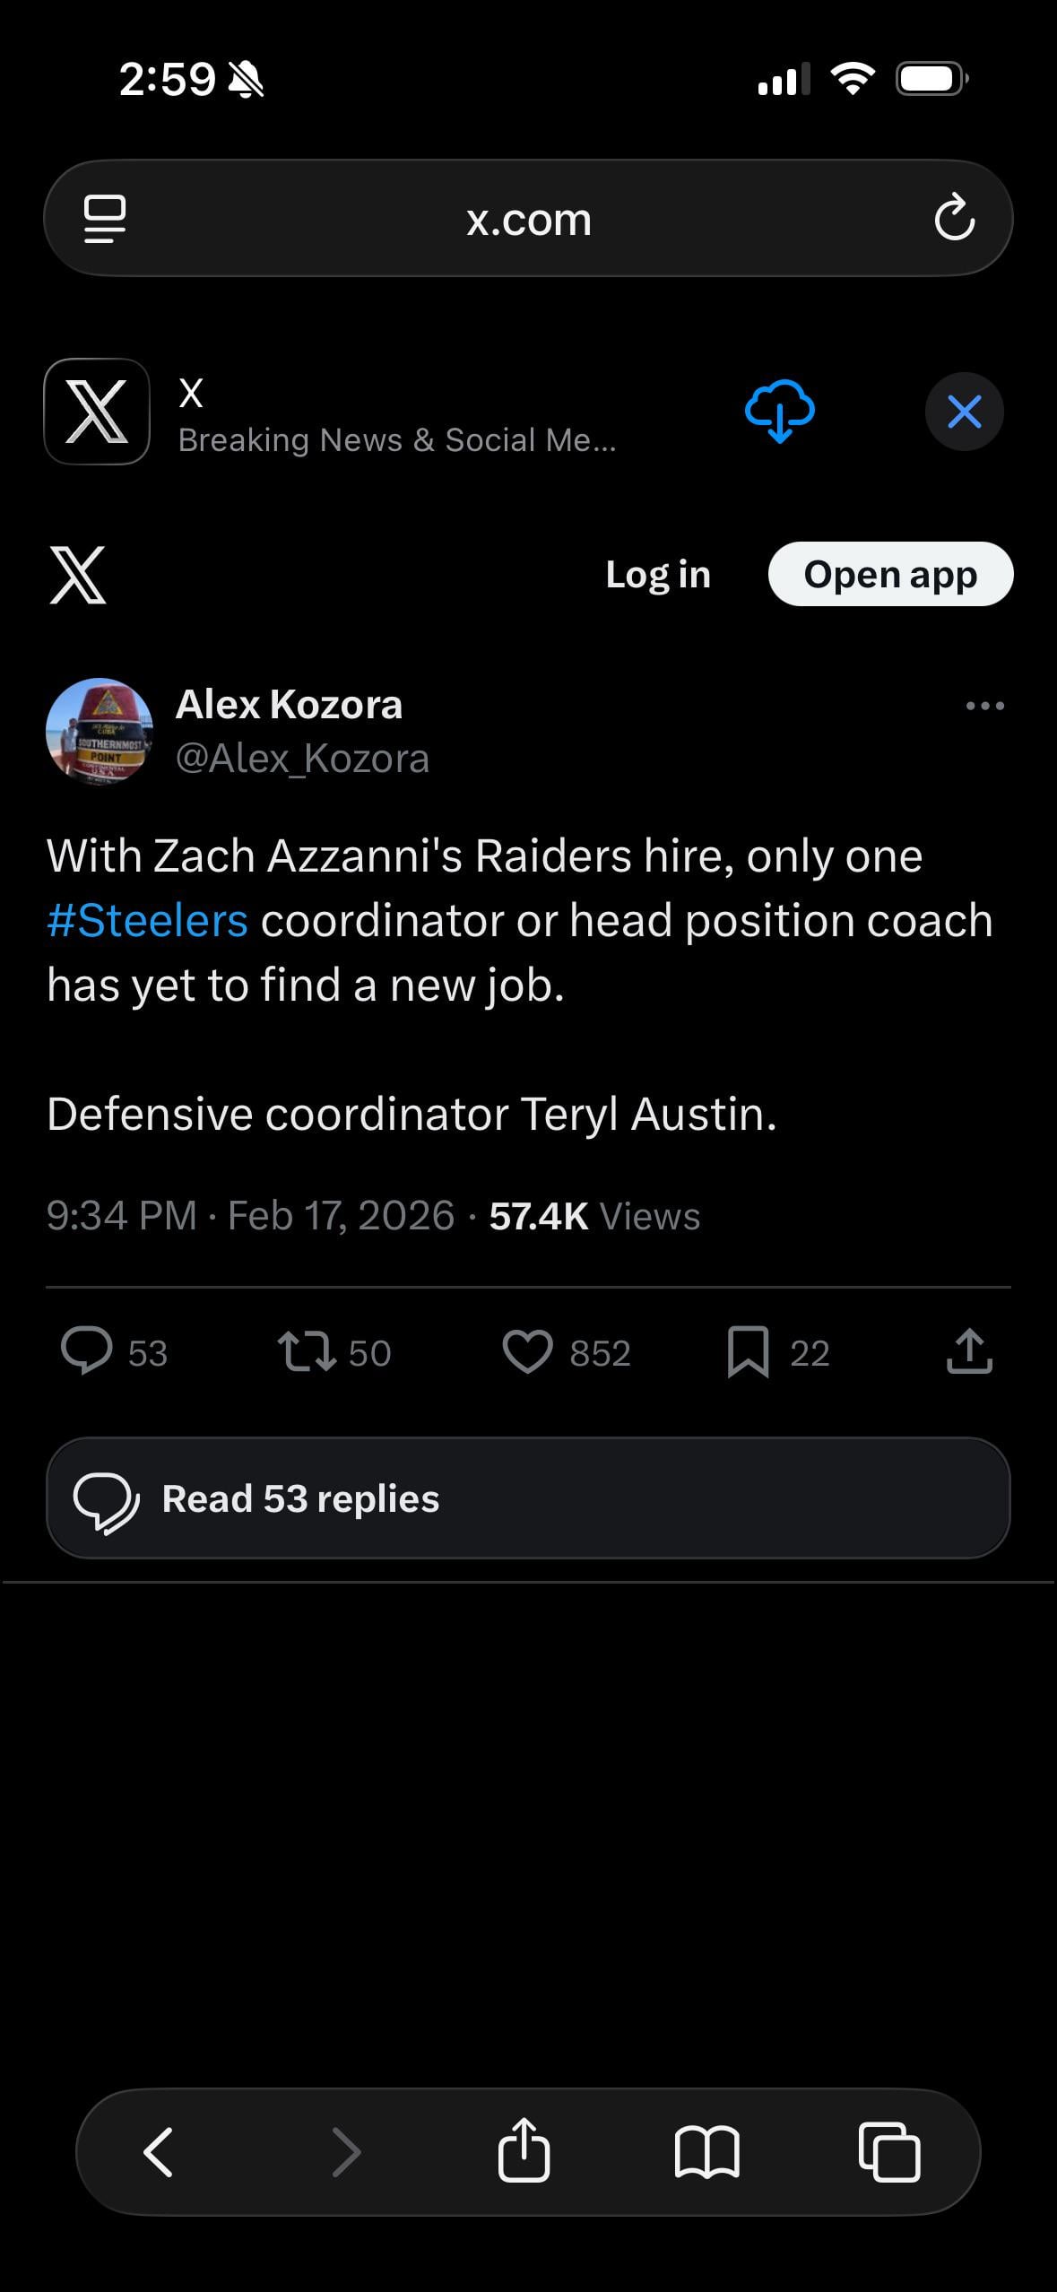
Task: Tap the cloud download icon for X app
Action: click(779, 412)
